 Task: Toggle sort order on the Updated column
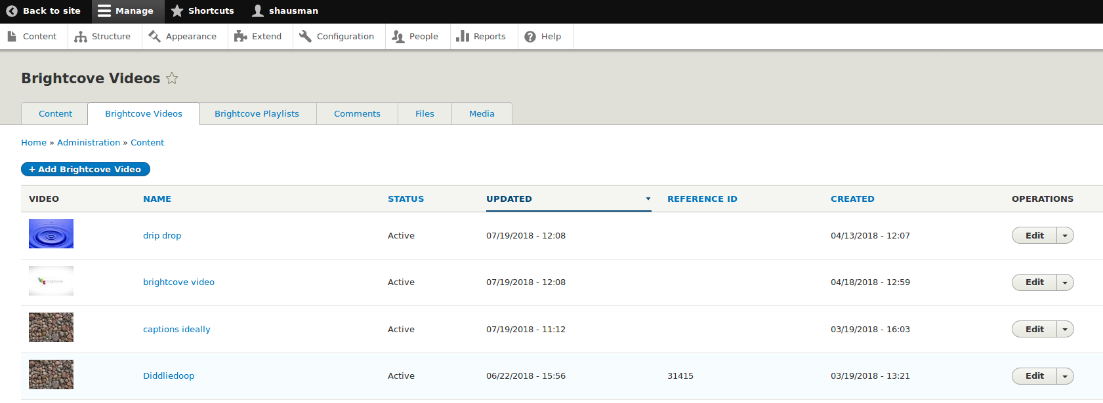coord(509,199)
